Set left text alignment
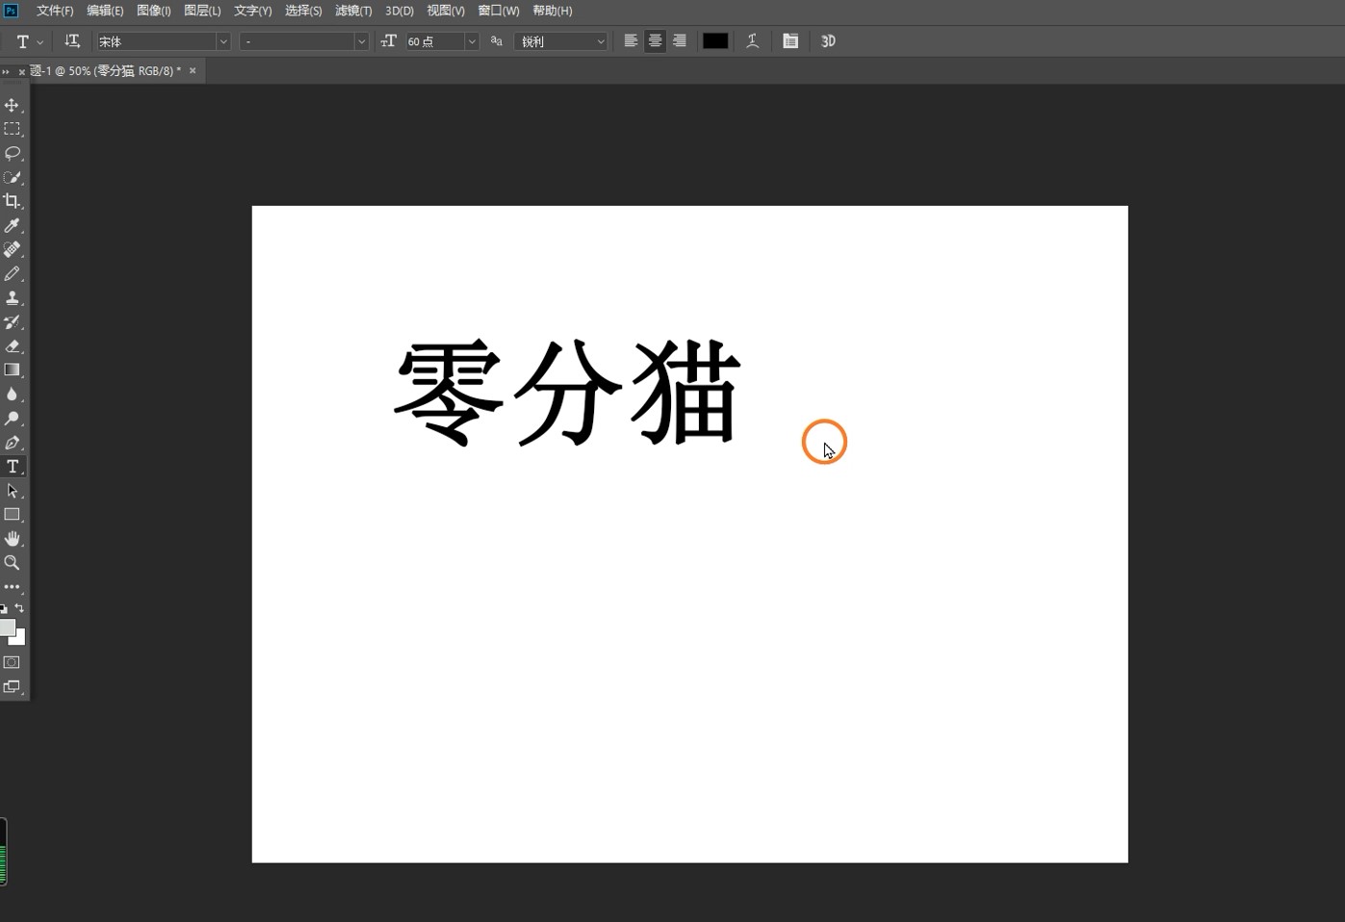The height and width of the screenshot is (922, 1345). 631,41
